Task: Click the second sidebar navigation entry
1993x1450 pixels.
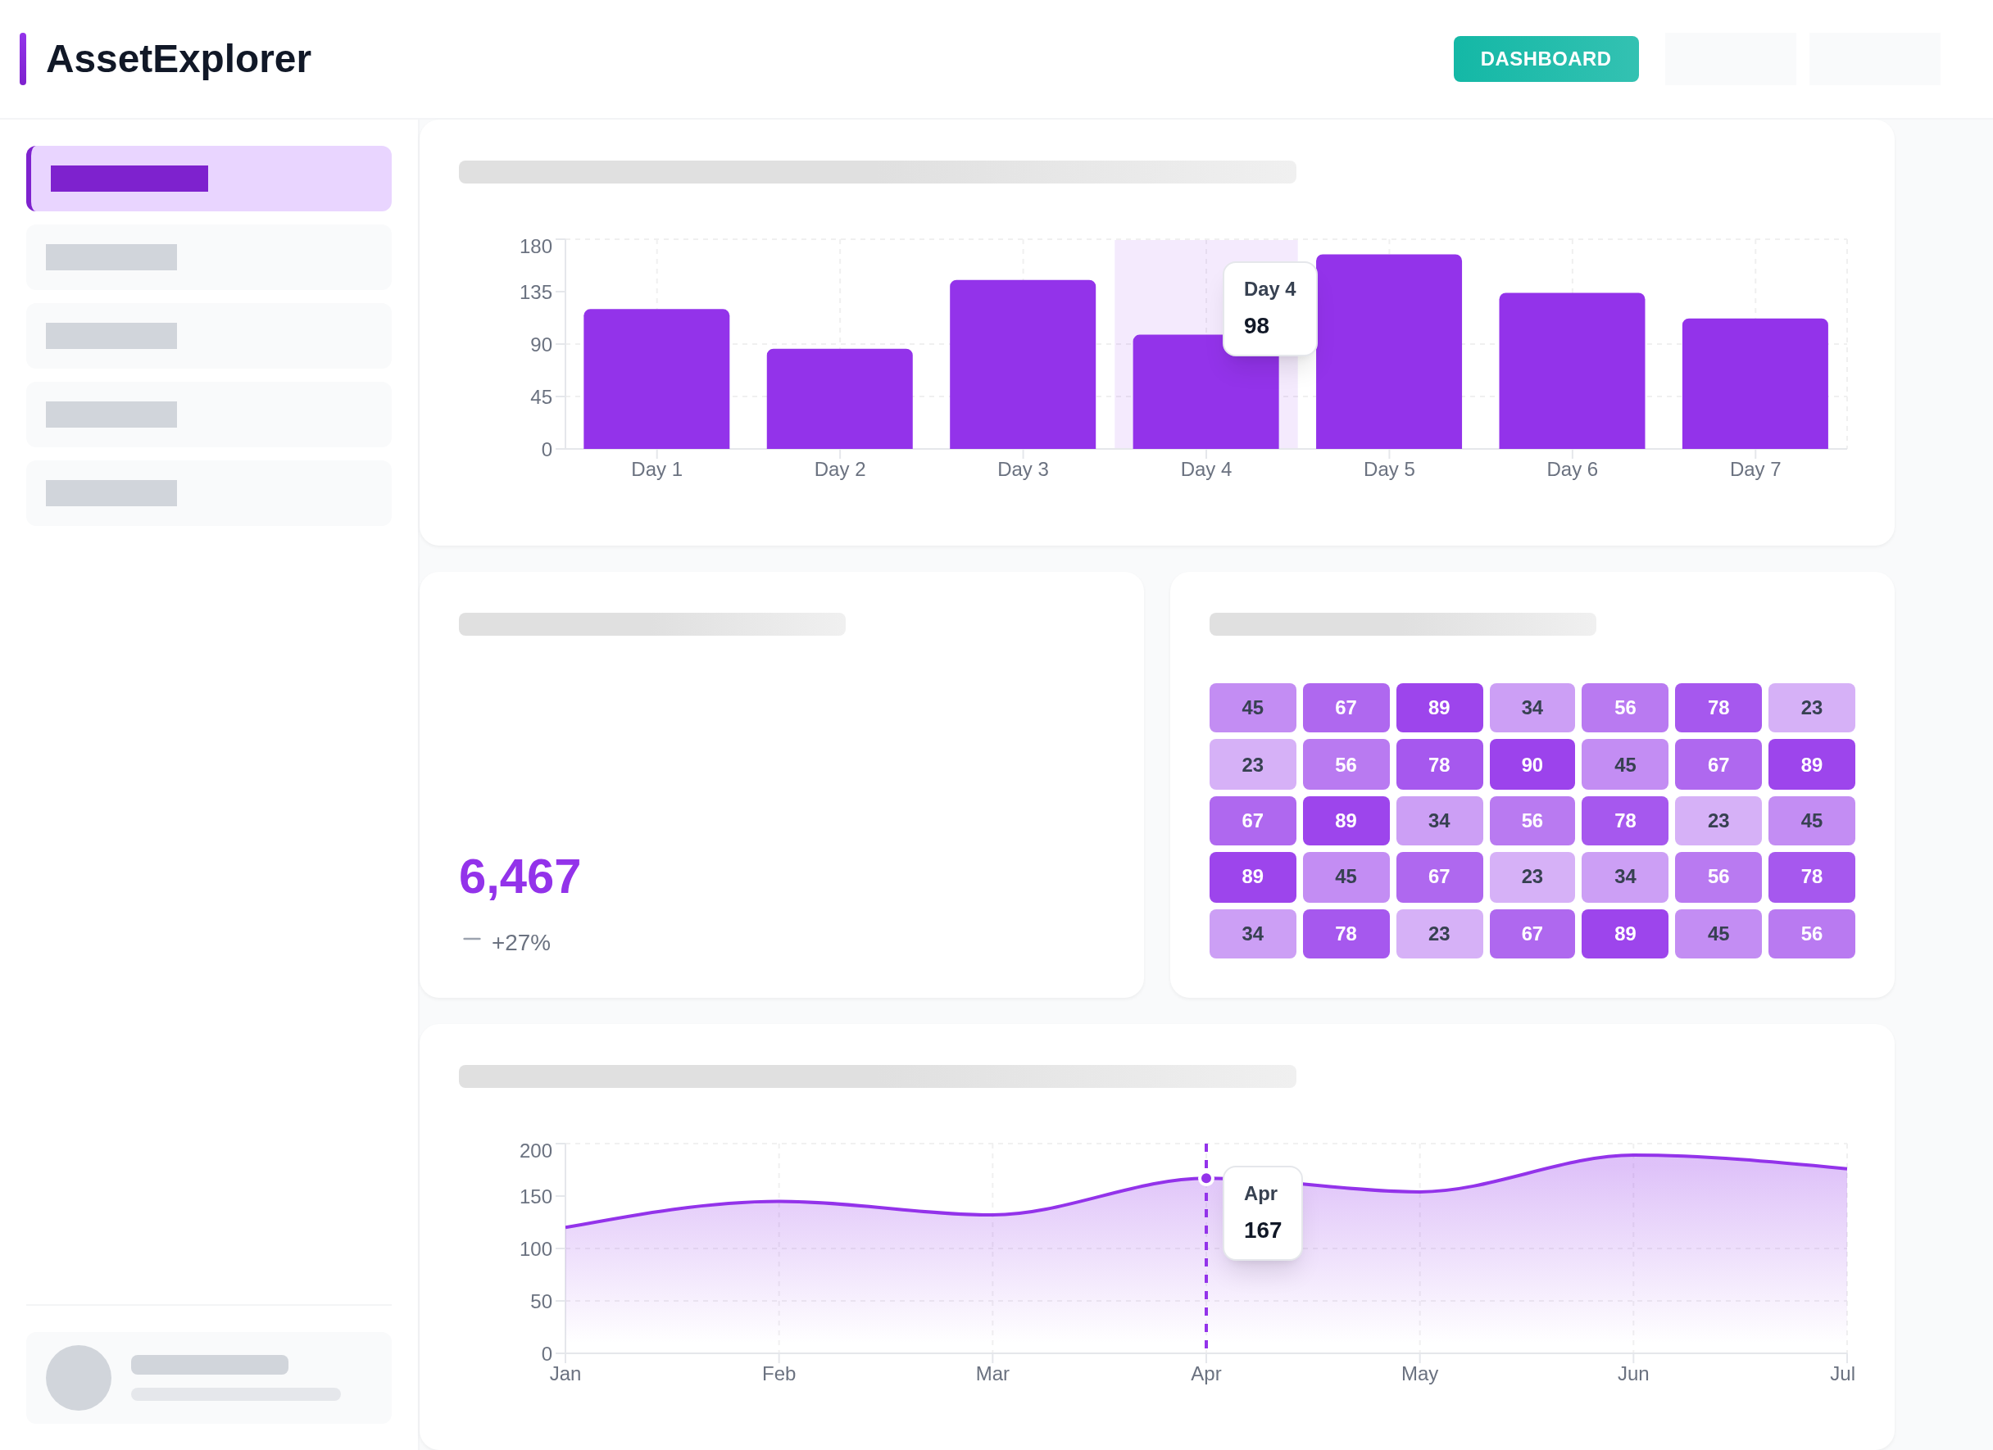Action: click(x=208, y=256)
